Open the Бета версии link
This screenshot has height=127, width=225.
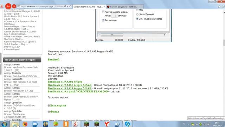coord(58,105)
